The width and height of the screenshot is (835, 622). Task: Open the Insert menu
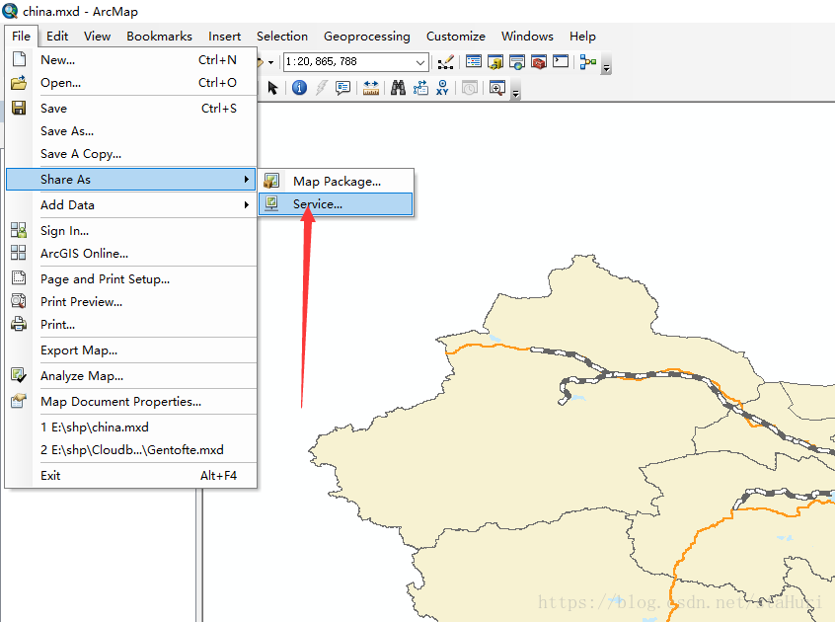pyautogui.click(x=224, y=37)
